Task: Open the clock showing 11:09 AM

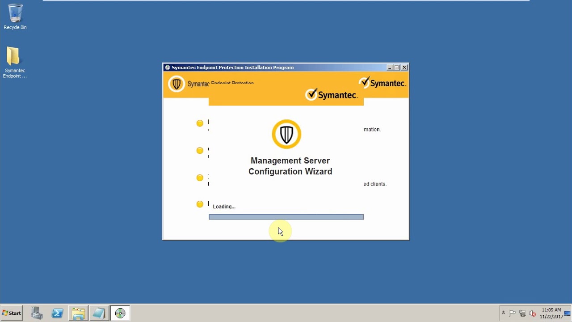Action: click(551, 313)
